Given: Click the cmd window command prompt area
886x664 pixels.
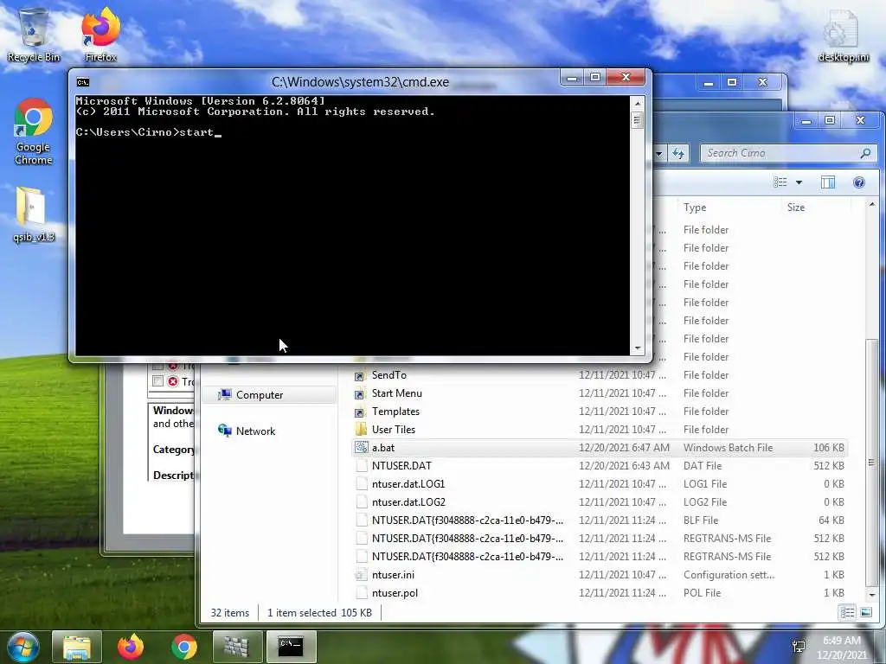Looking at the screenshot, I should point(353,226).
